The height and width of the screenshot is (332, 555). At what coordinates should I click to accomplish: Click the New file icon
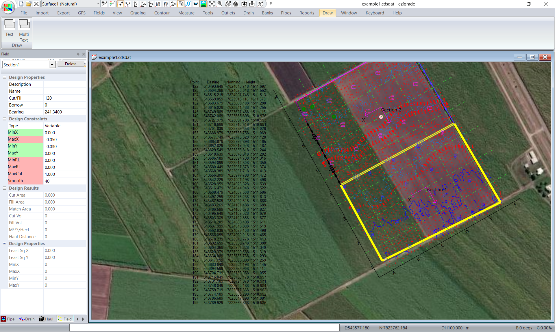21,4
